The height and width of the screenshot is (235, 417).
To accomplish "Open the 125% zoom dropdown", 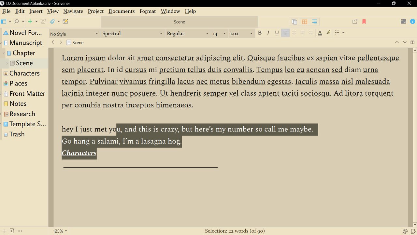I will click(x=60, y=231).
